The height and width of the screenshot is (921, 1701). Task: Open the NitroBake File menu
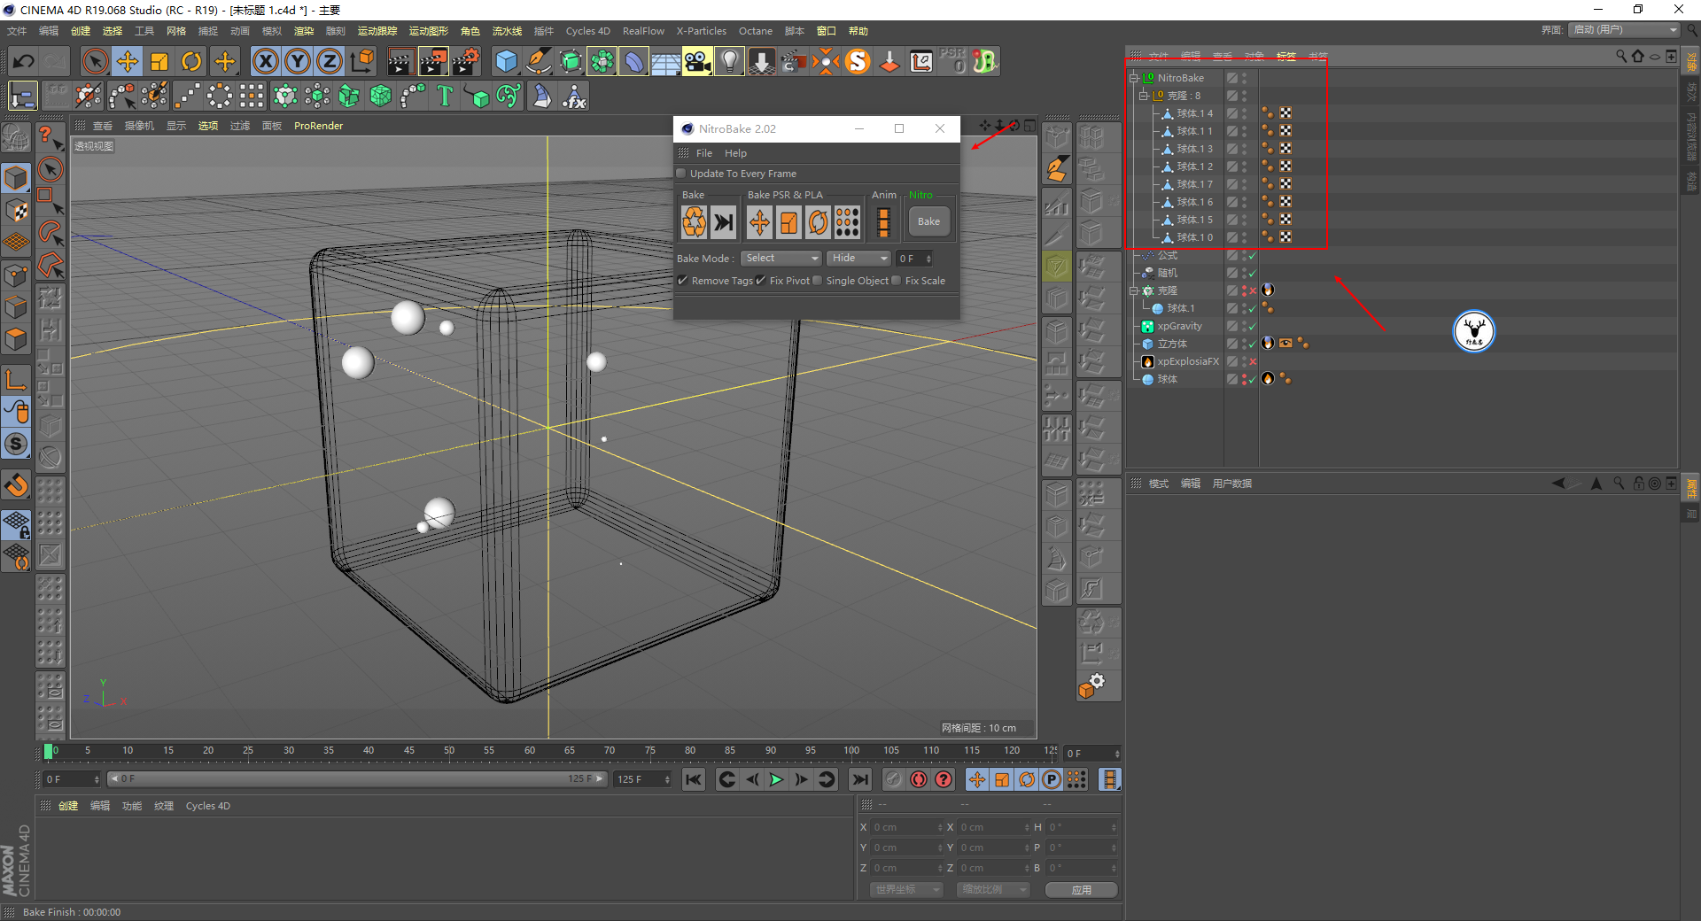click(704, 153)
